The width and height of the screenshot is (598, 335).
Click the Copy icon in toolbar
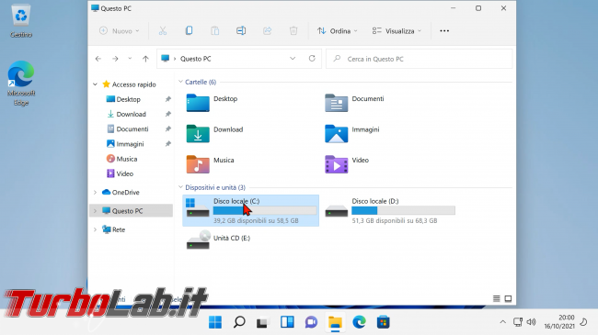tap(189, 31)
